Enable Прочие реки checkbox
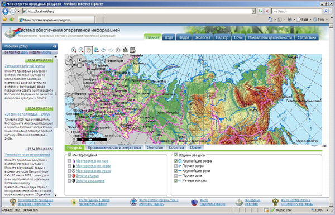Image resolution: width=335 pixels, height=215 pixels. (x=176, y=176)
